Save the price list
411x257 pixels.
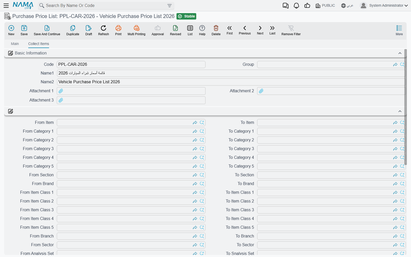pos(24,30)
